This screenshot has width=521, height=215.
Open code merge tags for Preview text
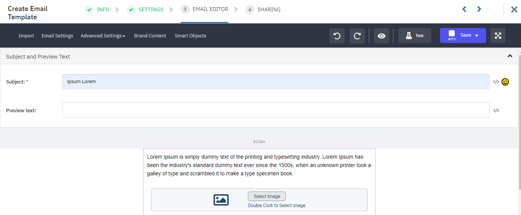pyautogui.click(x=496, y=110)
